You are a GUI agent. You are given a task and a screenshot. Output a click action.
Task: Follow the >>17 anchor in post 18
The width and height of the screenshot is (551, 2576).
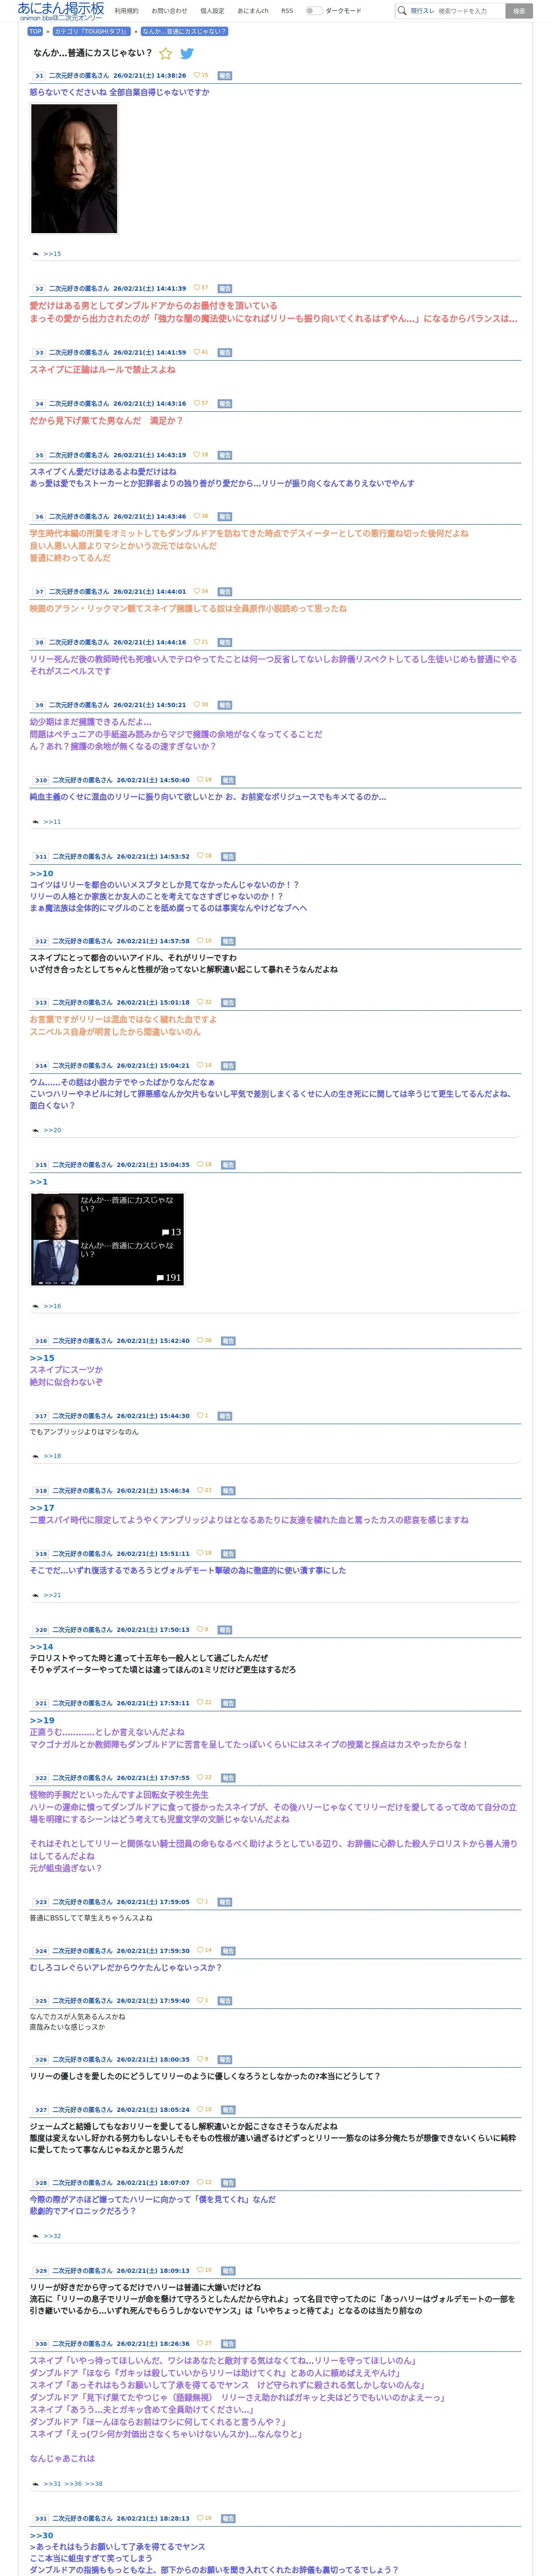click(41, 1508)
